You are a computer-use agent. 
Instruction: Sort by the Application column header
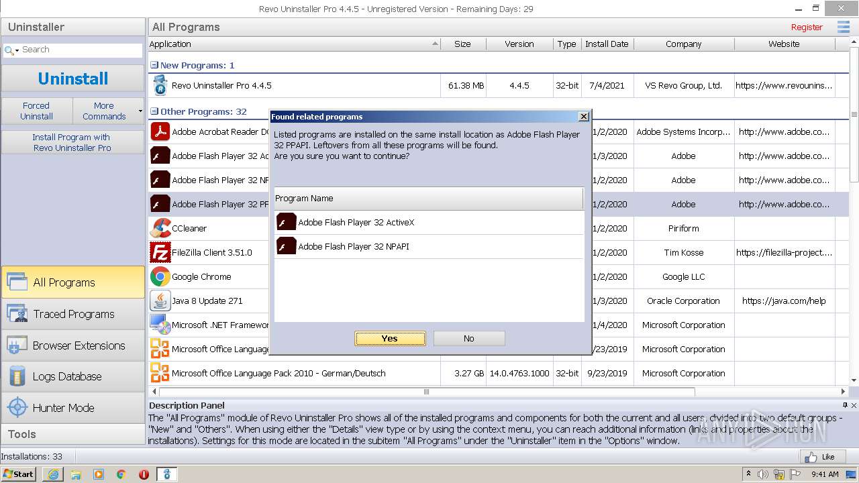[x=294, y=44]
